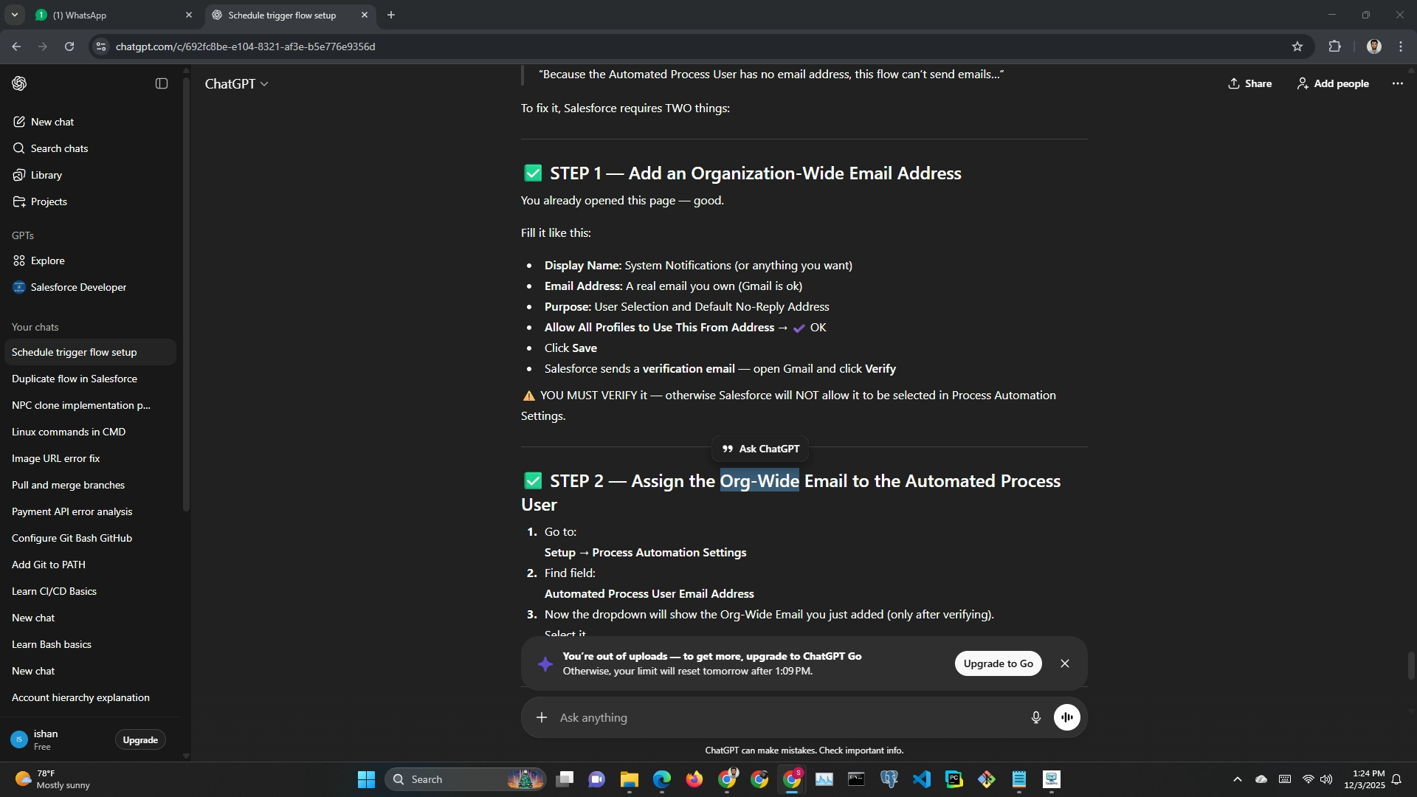The width and height of the screenshot is (1417, 797).
Task: Start voice mode with waveform button
Action: click(x=1066, y=717)
